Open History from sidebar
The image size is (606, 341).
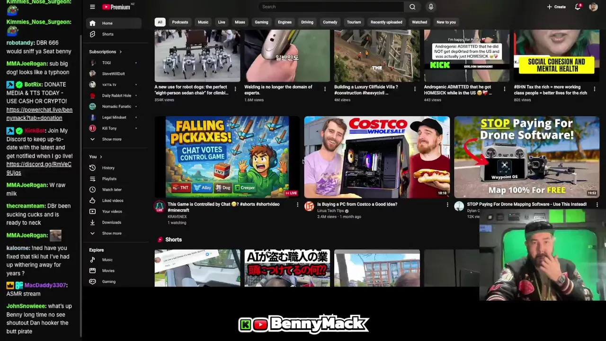(x=114, y=168)
